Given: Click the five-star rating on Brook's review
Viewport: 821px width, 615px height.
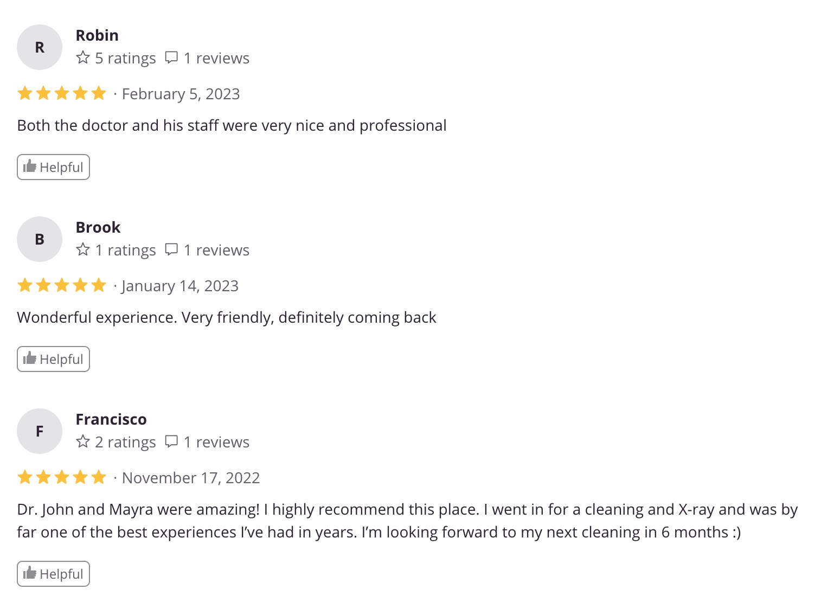Looking at the screenshot, I should pos(62,285).
